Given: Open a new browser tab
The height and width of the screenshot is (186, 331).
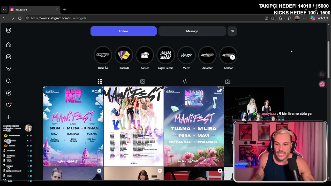Looking at the screenshot, I should (65, 10).
